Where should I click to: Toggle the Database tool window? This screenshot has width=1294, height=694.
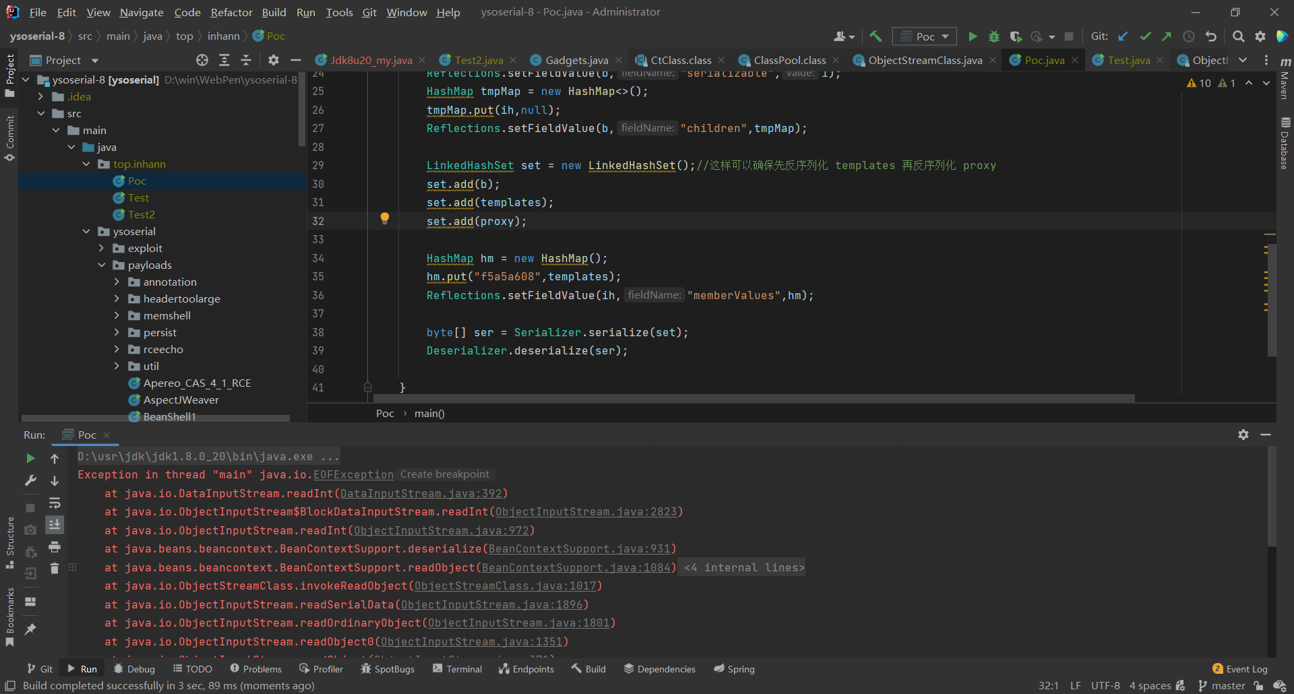pos(1285,144)
